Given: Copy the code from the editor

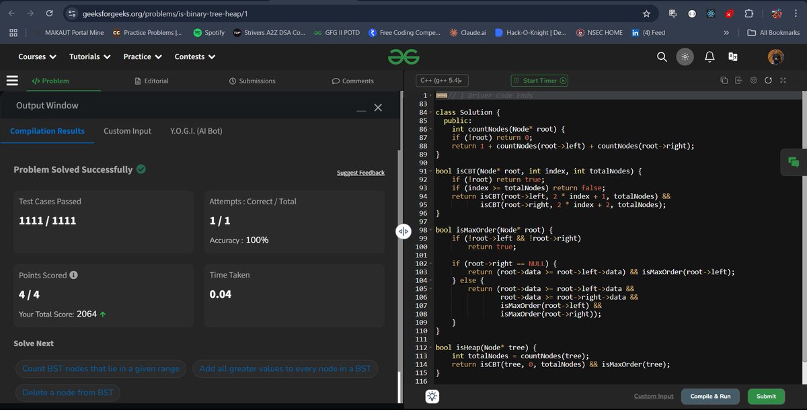Looking at the screenshot, I should pos(724,79).
